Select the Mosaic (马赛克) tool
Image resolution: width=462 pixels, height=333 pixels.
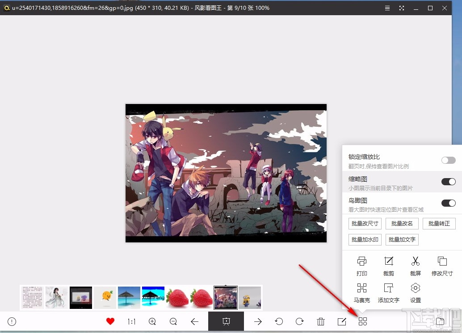pyautogui.click(x=361, y=292)
